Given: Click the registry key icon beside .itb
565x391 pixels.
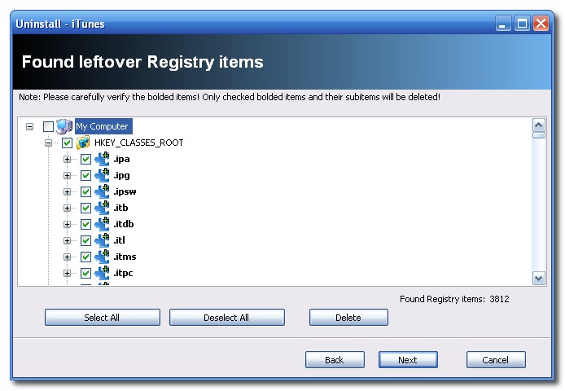Looking at the screenshot, I should 102,208.
